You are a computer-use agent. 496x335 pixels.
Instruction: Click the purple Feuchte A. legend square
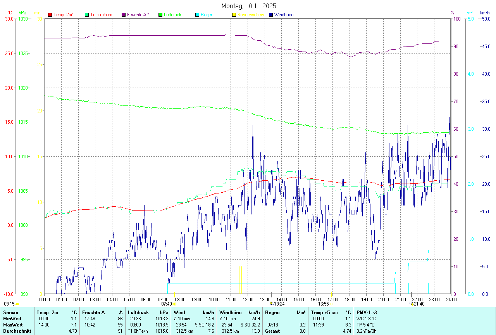pyautogui.click(x=124, y=15)
